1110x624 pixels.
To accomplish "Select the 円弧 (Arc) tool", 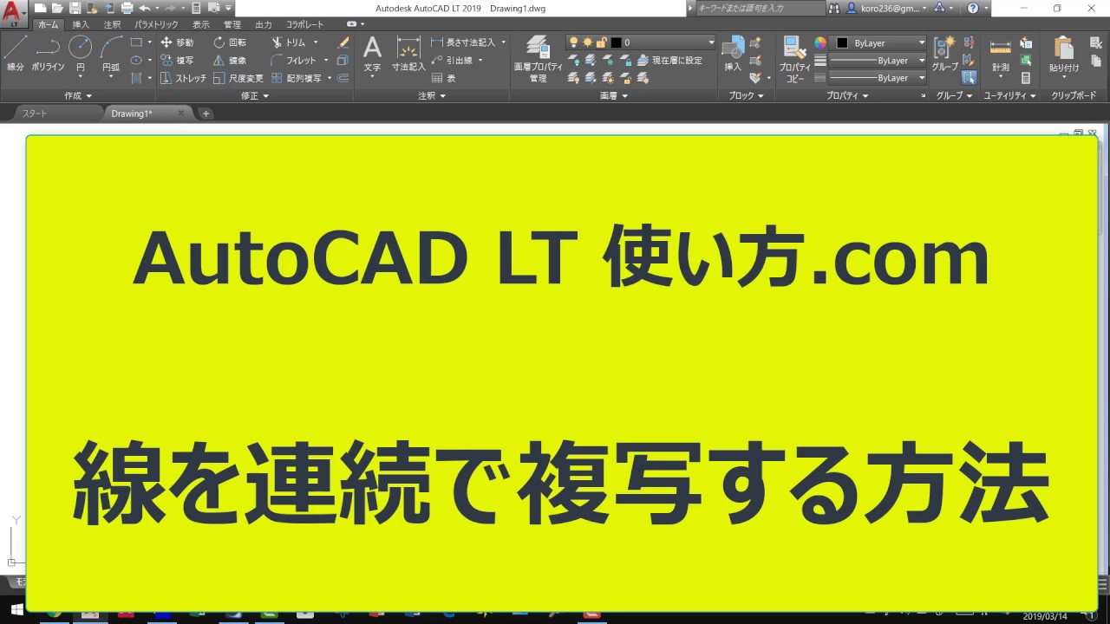I will point(111,54).
